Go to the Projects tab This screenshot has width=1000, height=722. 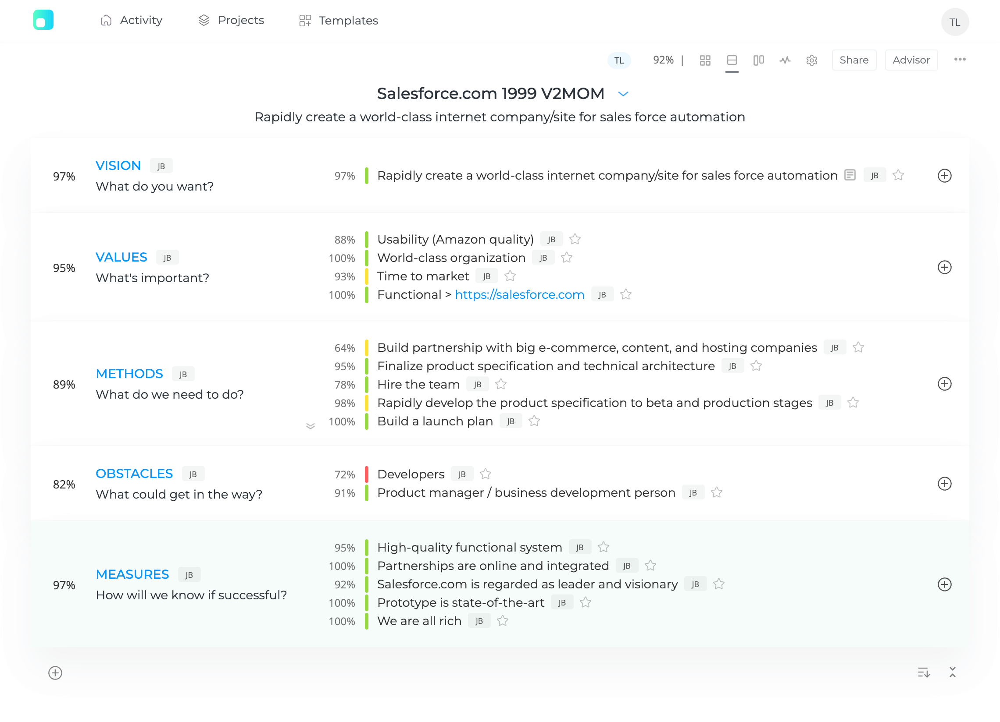(x=231, y=20)
